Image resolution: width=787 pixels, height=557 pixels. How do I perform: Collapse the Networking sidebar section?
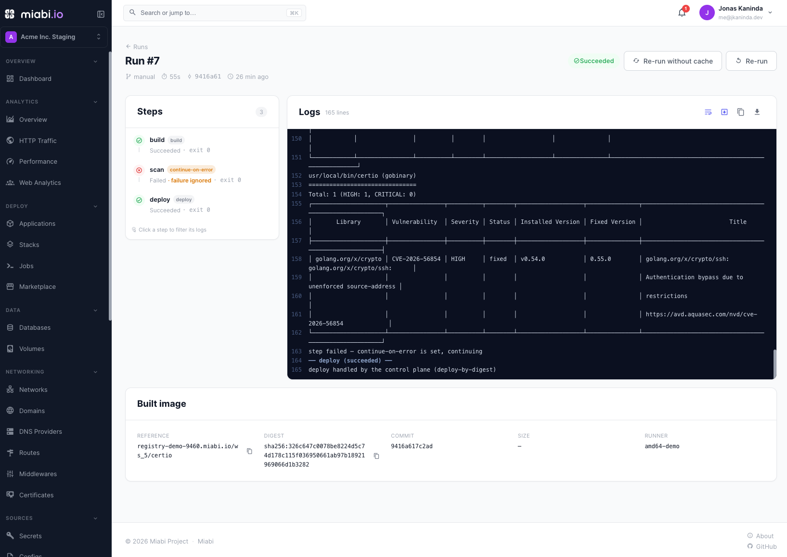pos(95,372)
